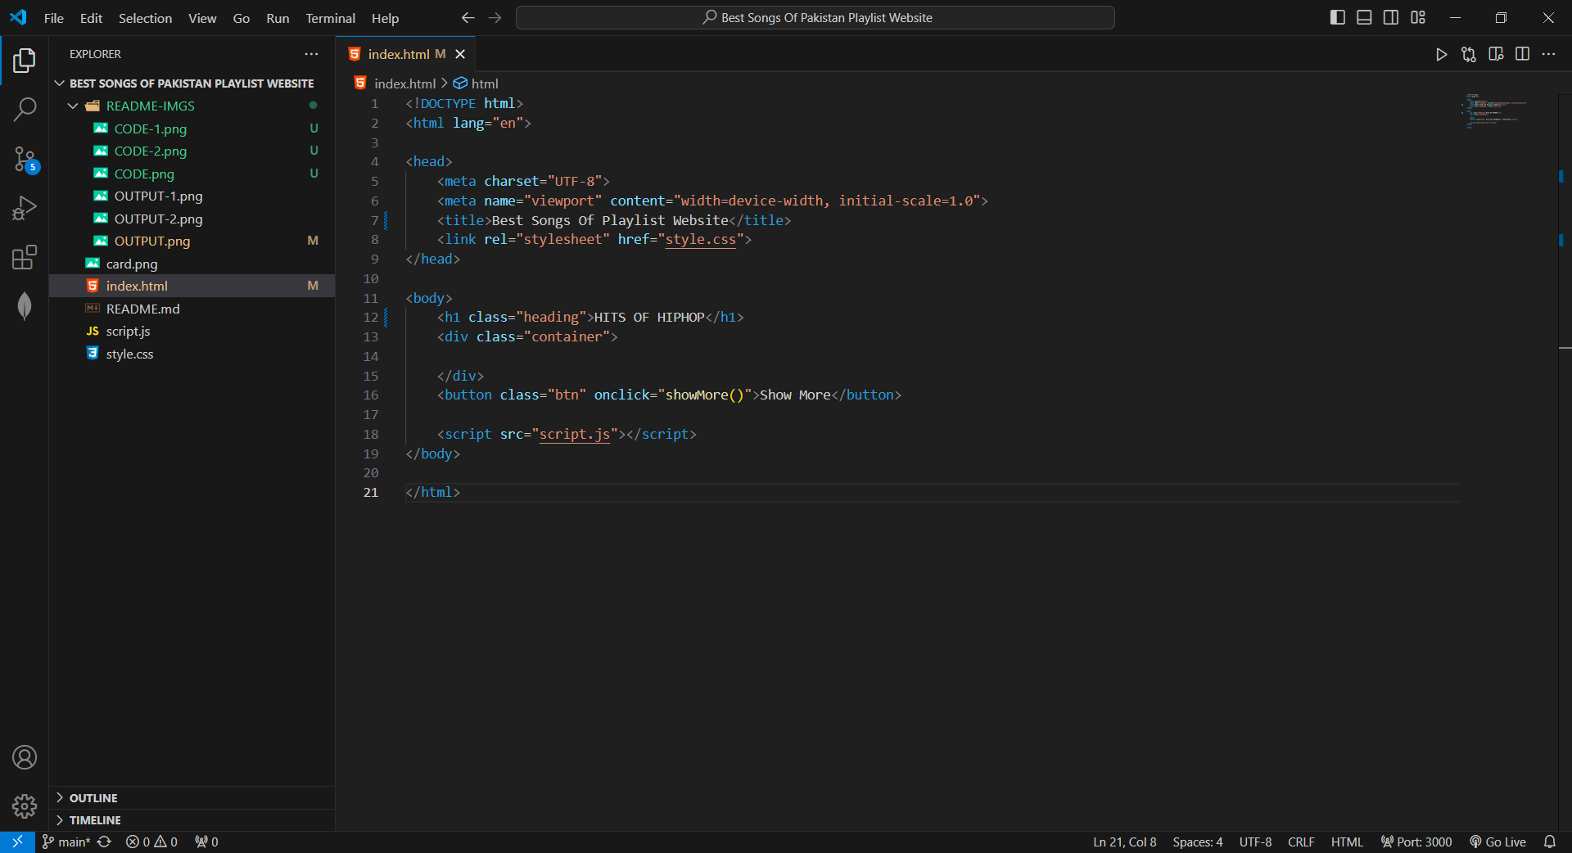The height and width of the screenshot is (853, 1572).
Task: Select index.html in the explorer tree
Action: pos(192,286)
